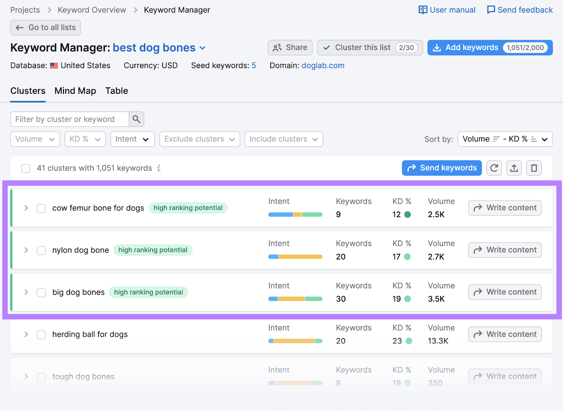Click the United States flag icon
The width and height of the screenshot is (563, 411).
(x=54, y=66)
